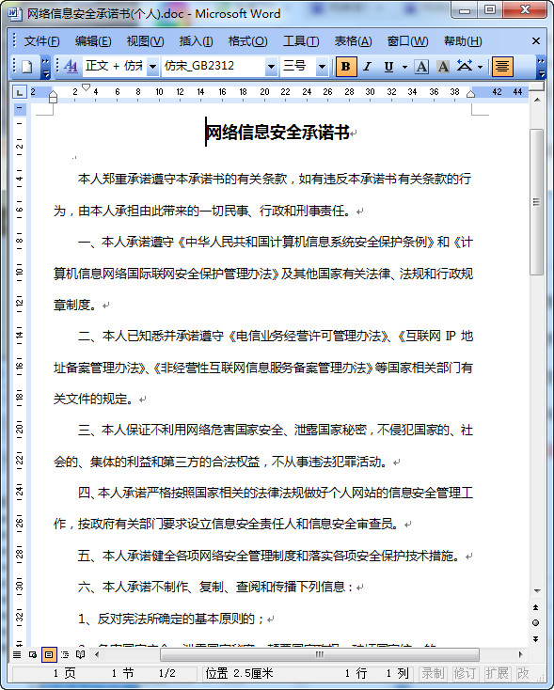Click the vertical scroll down arrow

click(537, 591)
